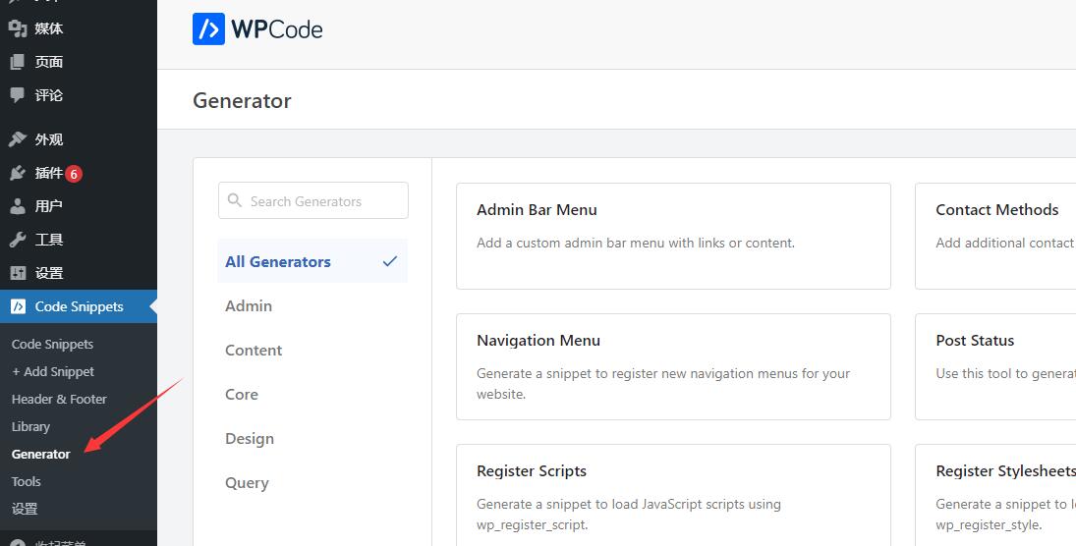Image resolution: width=1076 pixels, height=546 pixels.
Task: Click the settings (设置) sliders icon
Action: click(x=18, y=273)
